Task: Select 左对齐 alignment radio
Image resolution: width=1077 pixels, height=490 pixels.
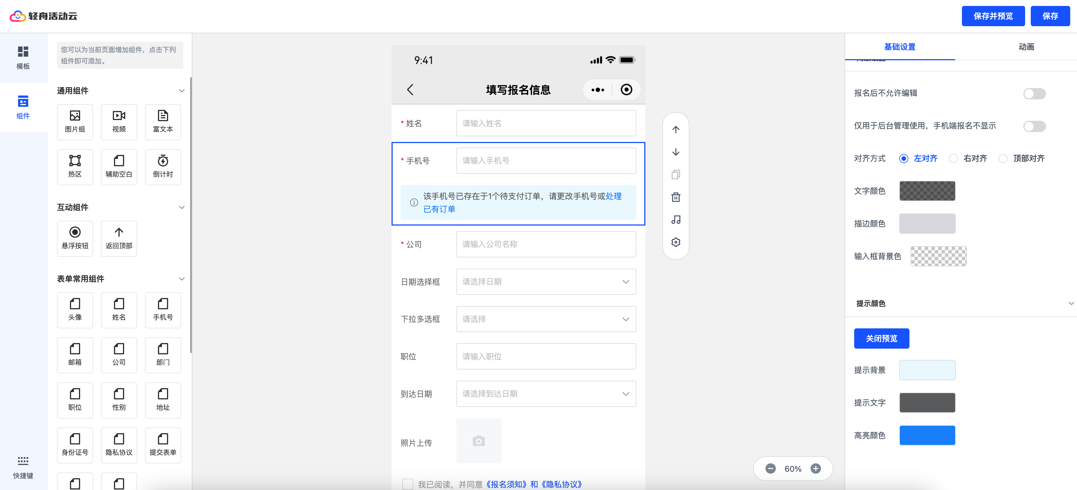Action: pos(904,159)
